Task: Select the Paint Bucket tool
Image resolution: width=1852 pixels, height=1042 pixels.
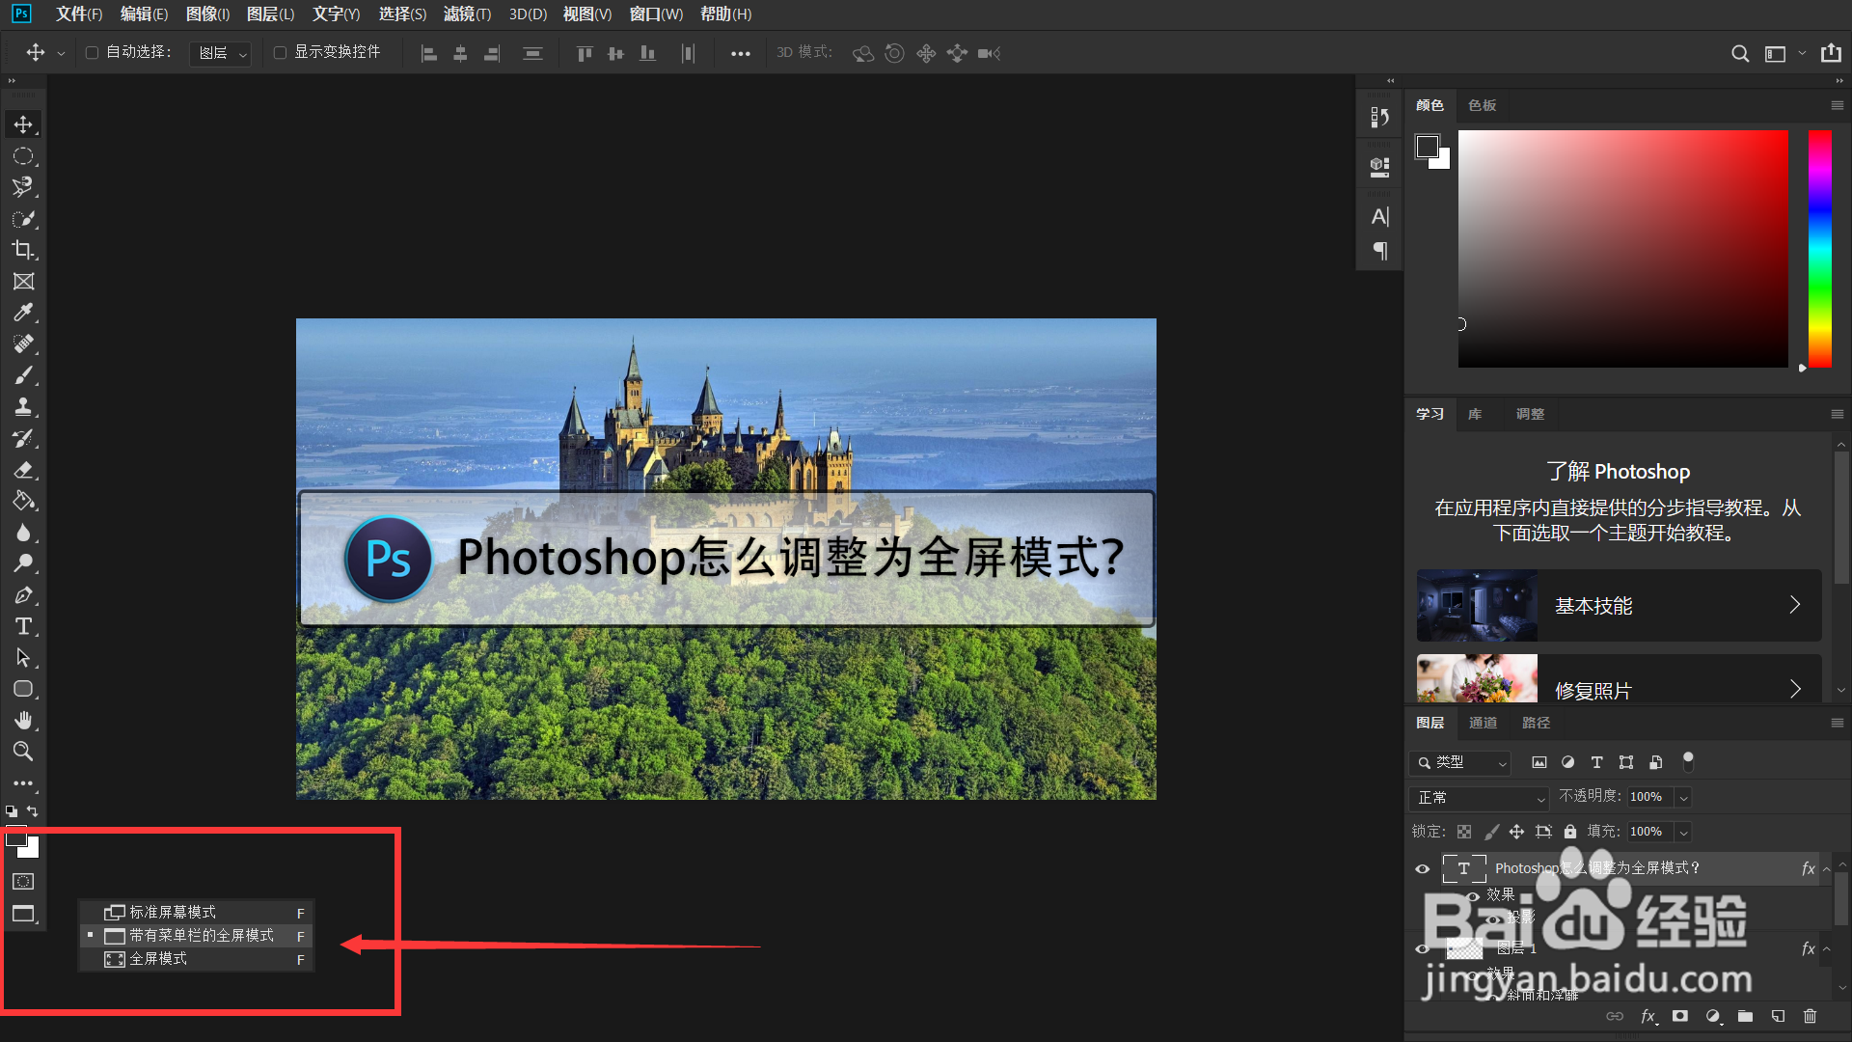Action: [x=23, y=501]
